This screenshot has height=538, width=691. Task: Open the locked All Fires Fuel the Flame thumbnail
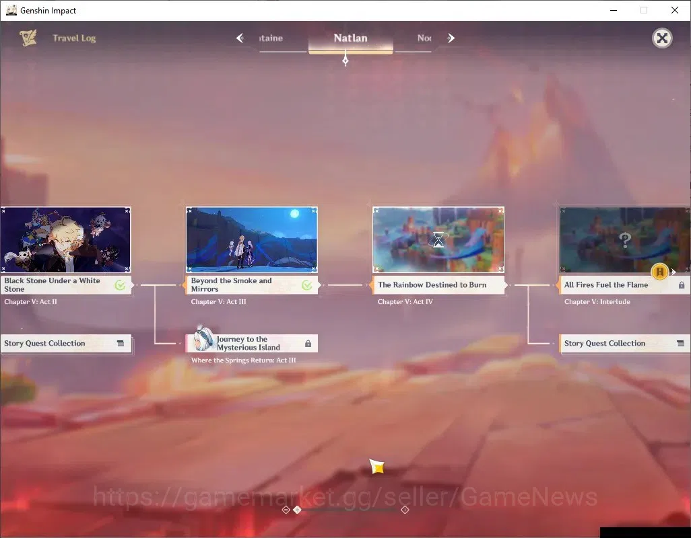click(x=625, y=240)
